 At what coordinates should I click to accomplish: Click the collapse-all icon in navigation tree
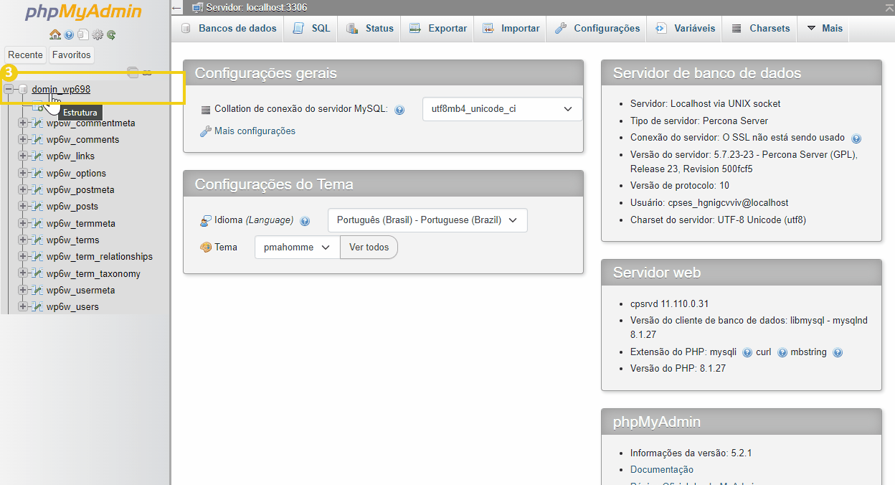click(x=133, y=71)
